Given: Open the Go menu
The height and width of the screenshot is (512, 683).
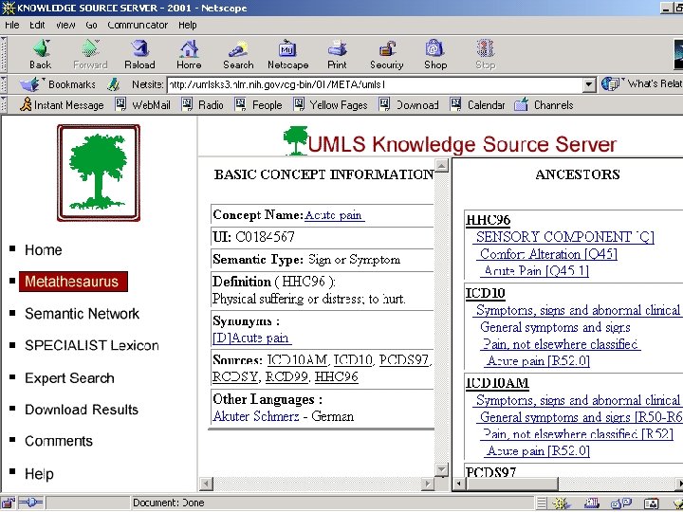Looking at the screenshot, I should [91, 26].
